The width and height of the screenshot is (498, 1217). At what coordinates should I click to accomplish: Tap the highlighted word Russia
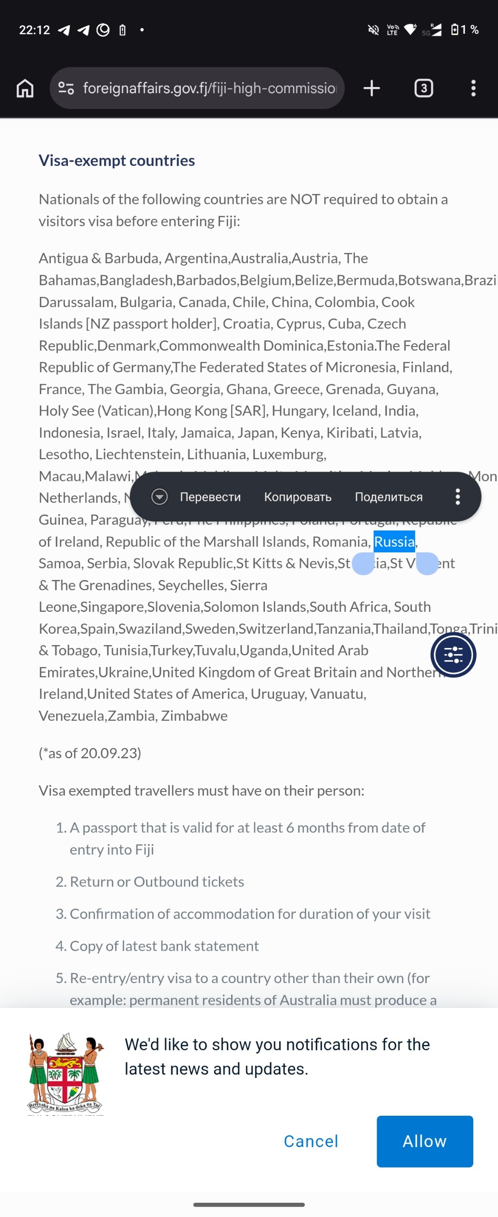(x=394, y=541)
